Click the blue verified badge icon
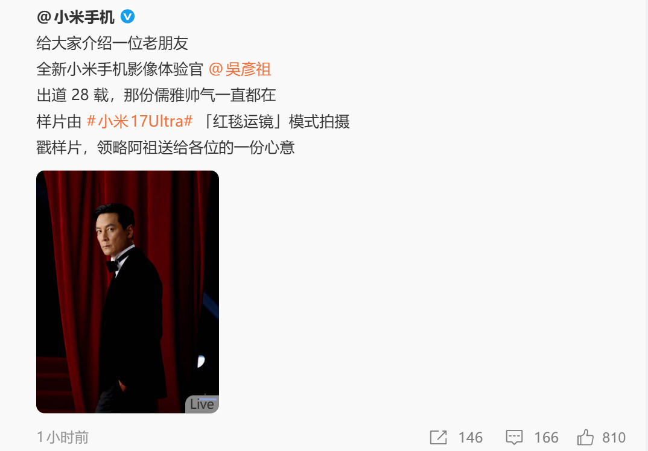 point(127,16)
